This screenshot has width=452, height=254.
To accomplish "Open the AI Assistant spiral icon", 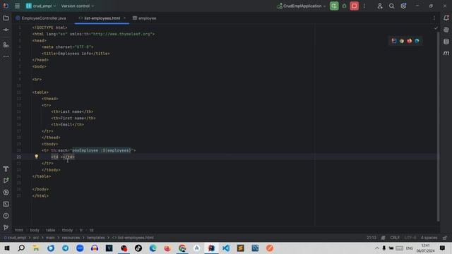I will coord(446,30).
